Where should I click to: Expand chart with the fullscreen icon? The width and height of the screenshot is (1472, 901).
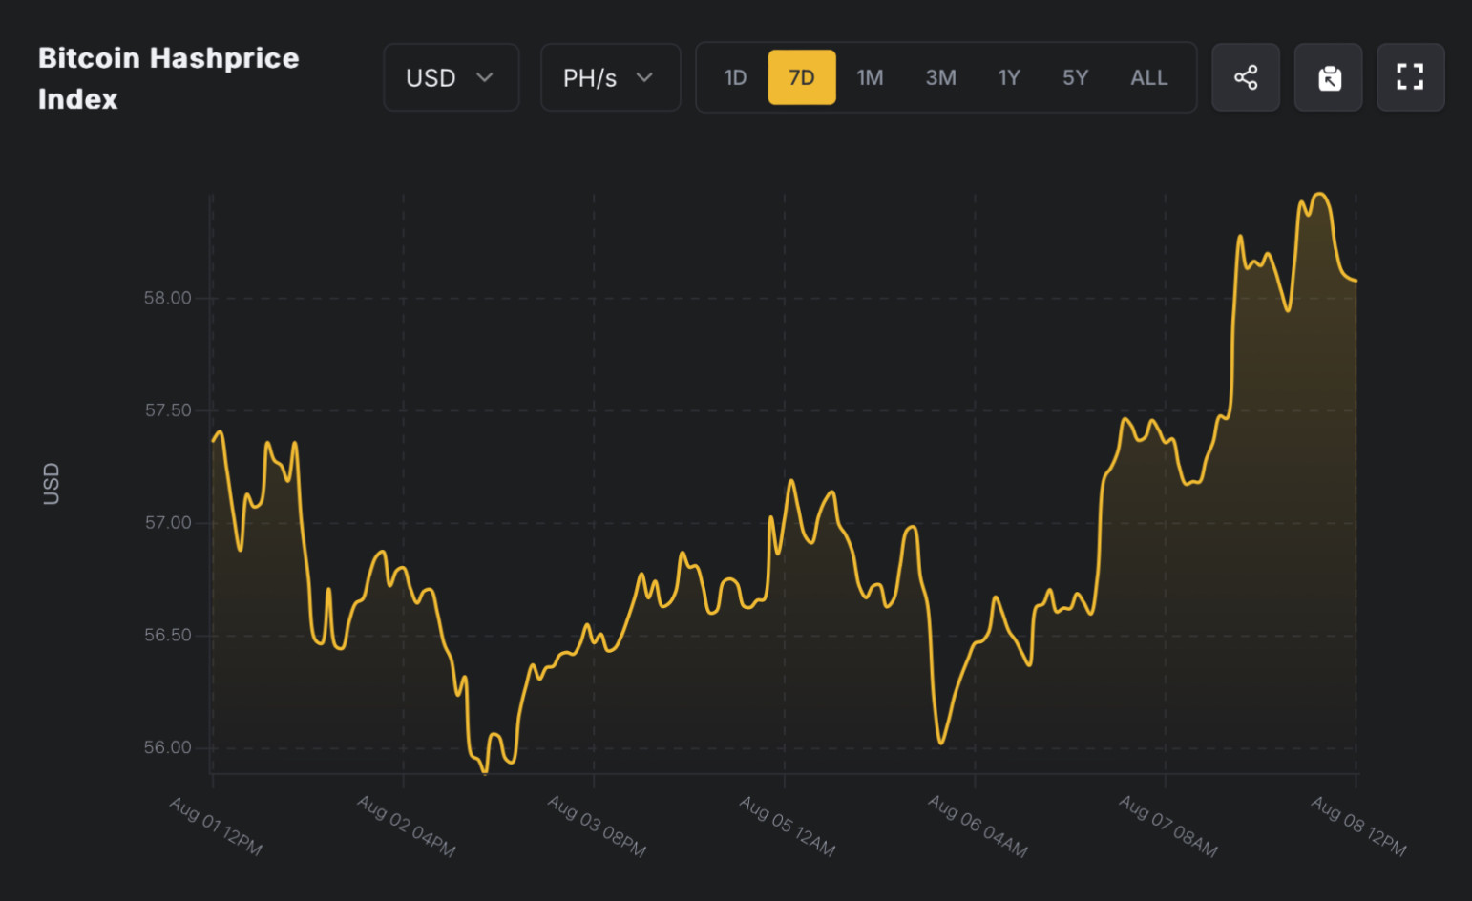pyautogui.click(x=1410, y=77)
